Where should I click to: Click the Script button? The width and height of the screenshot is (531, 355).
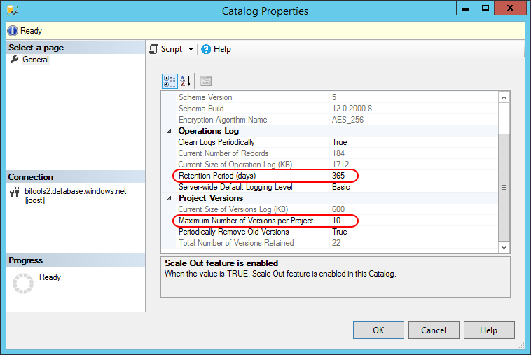[166, 49]
